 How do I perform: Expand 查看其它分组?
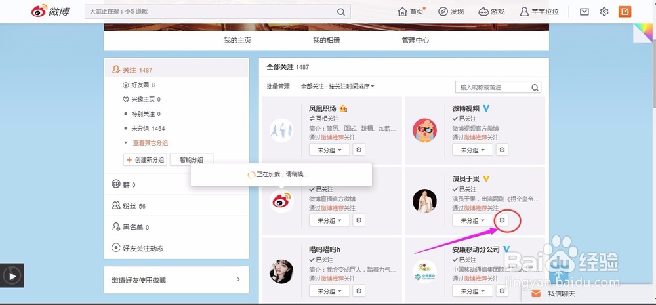(150, 143)
